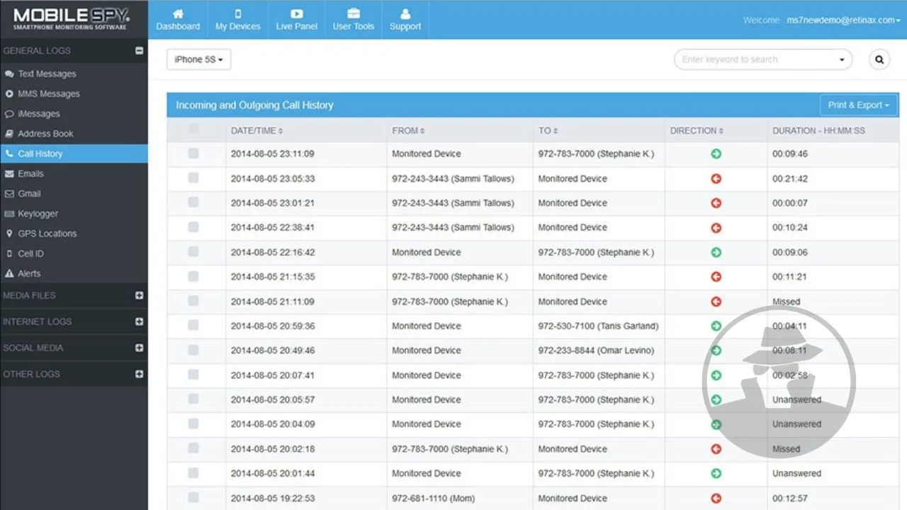
Task: Click incoming arrow icon on 19:22:53 row
Action: point(716,498)
